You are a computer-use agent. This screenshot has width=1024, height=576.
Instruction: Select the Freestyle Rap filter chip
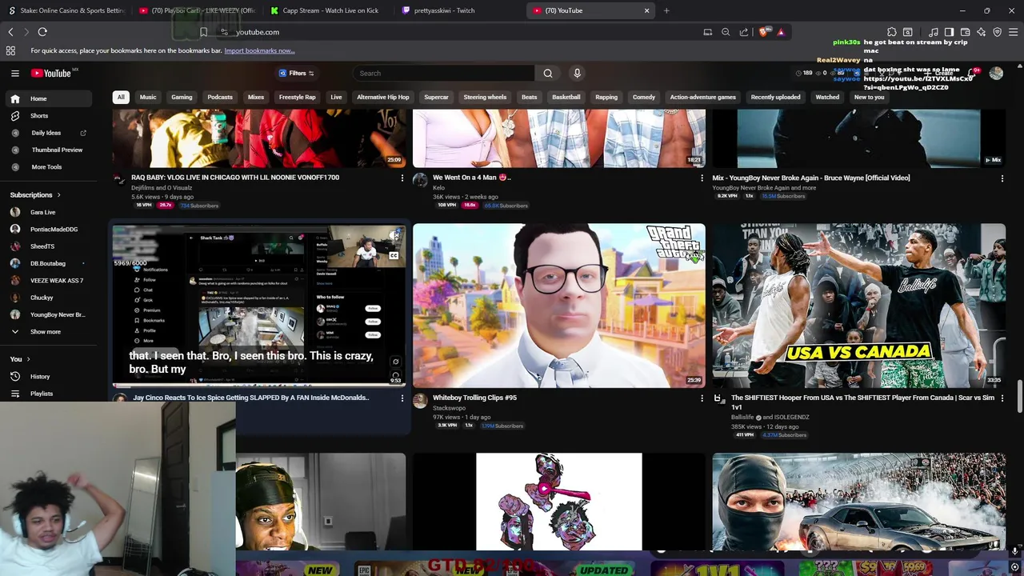click(x=298, y=97)
